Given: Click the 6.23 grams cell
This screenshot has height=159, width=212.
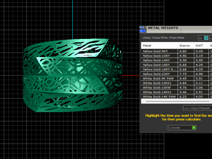Looking at the screenshot, I should click(185, 97).
